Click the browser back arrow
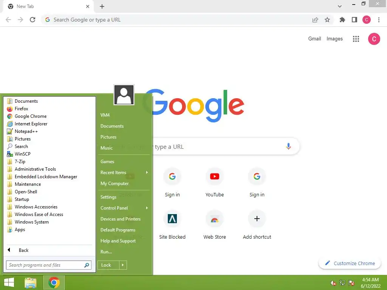This screenshot has width=387, height=290. (x=8, y=20)
